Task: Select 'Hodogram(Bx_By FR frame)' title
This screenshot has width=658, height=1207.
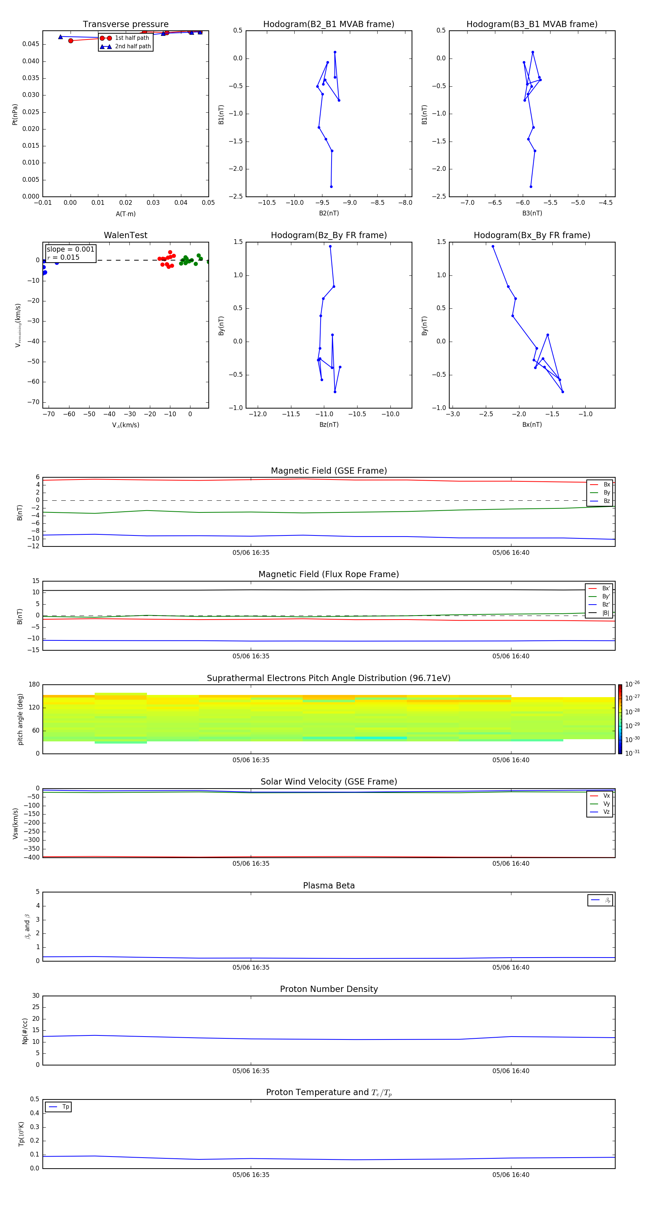Action: pyautogui.click(x=532, y=235)
